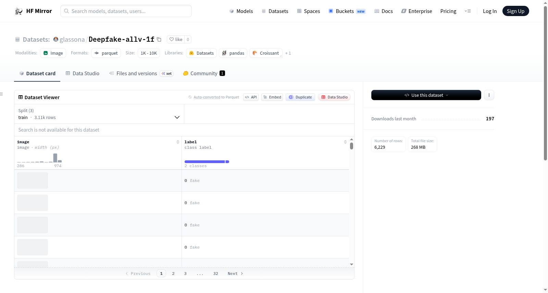Select the pandas library tag

click(233, 53)
